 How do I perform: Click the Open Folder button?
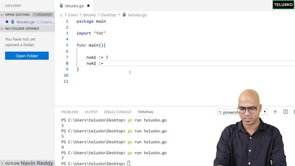[x=27, y=56]
